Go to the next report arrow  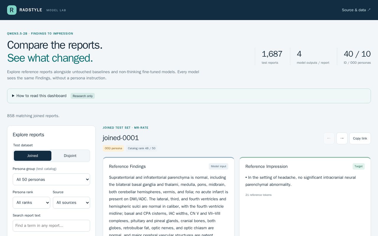tap(342, 138)
